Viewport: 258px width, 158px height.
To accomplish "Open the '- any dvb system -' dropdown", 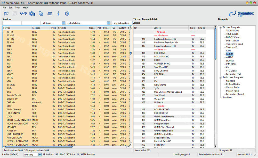I will coord(122,23).
